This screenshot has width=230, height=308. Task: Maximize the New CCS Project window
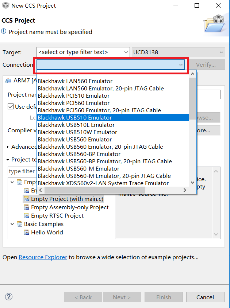(197, 5)
